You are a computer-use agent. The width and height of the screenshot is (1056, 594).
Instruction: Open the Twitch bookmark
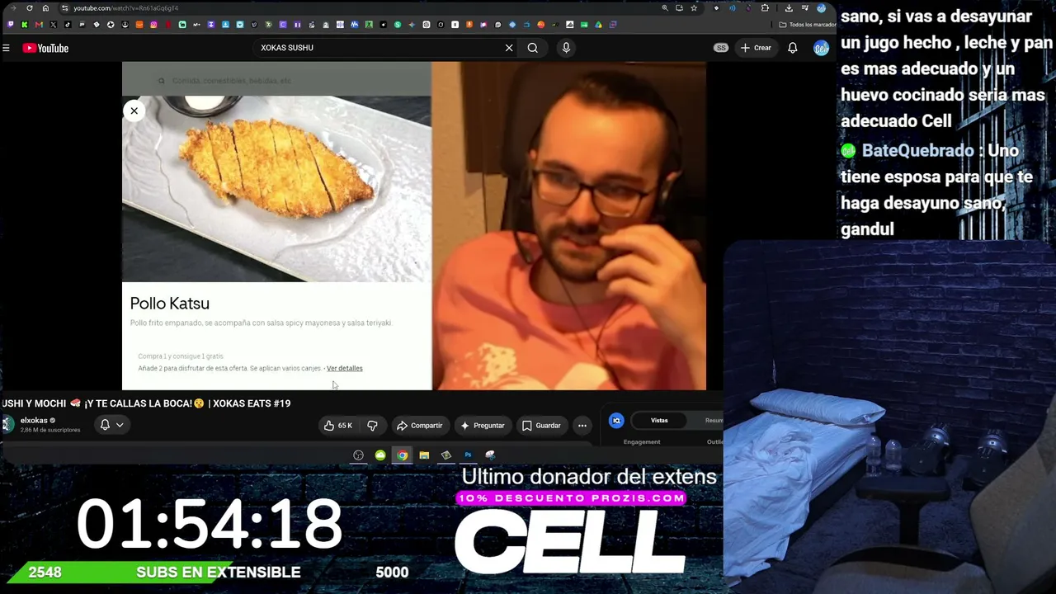point(10,25)
